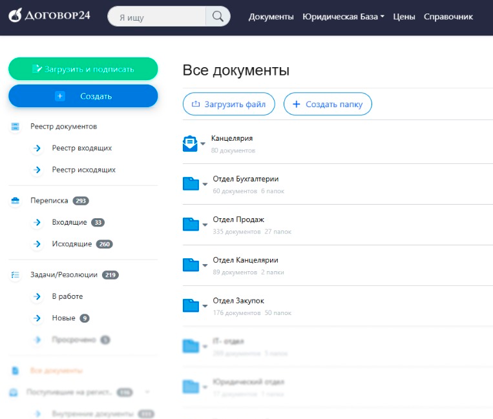Viewport: 493px width, 419px height.
Task: Open the Юридическая База dropdown menu
Action: tap(343, 17)
